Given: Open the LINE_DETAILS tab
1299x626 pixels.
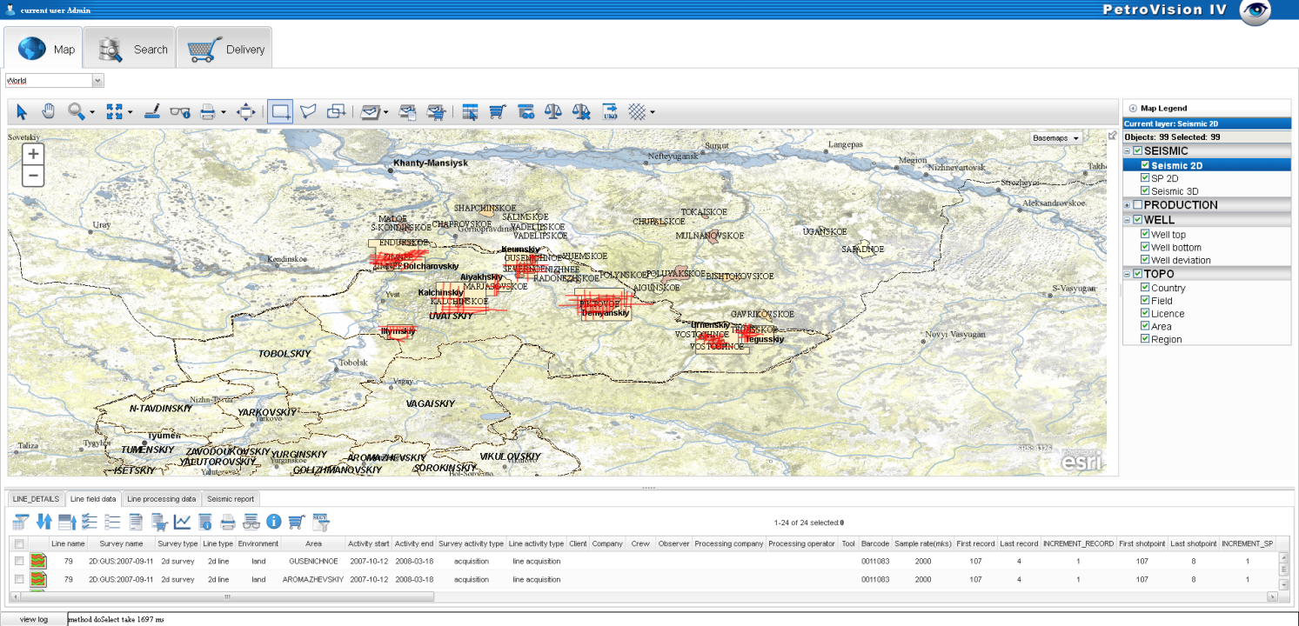Looking at the screenshot, I should click(37, 499).
